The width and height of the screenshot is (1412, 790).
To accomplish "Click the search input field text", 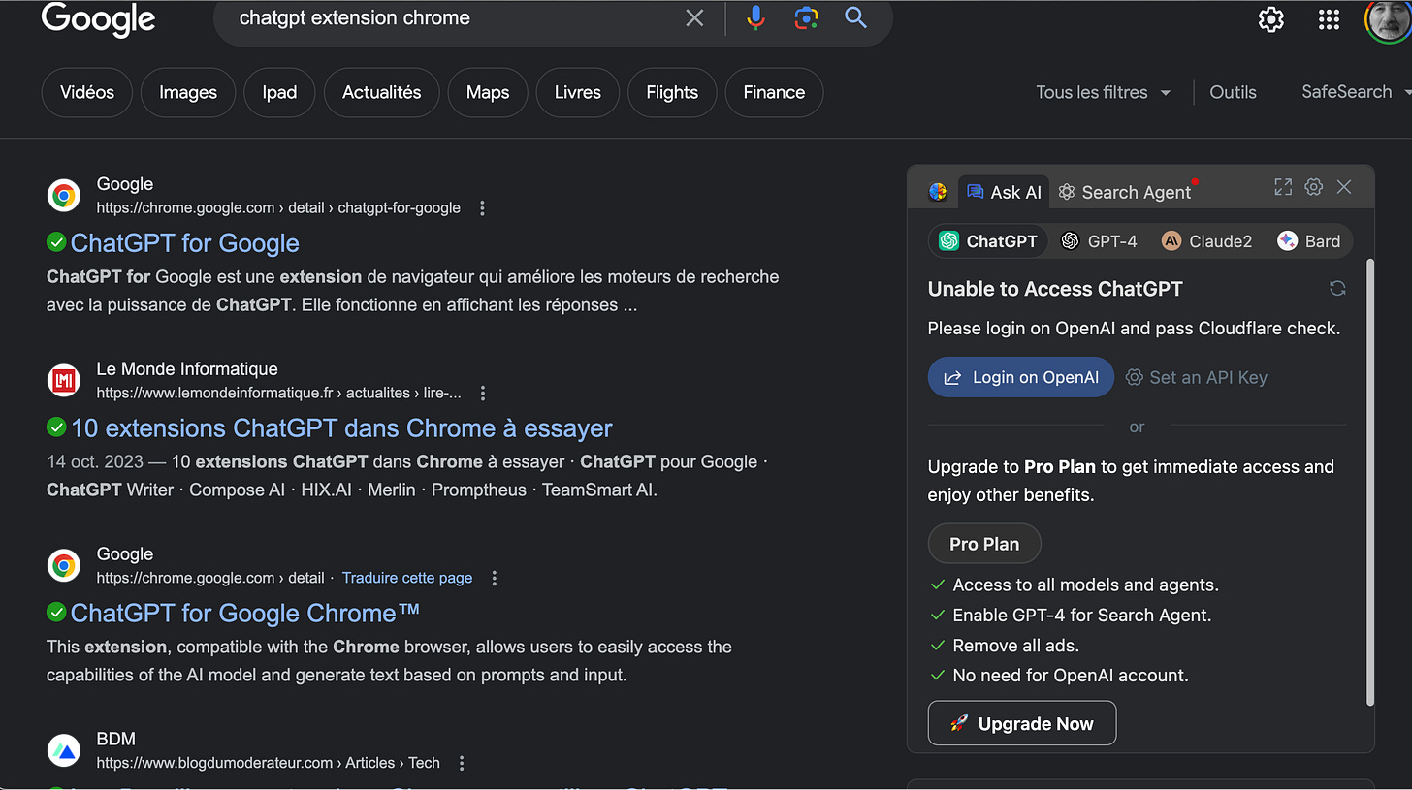I will 354,17.
